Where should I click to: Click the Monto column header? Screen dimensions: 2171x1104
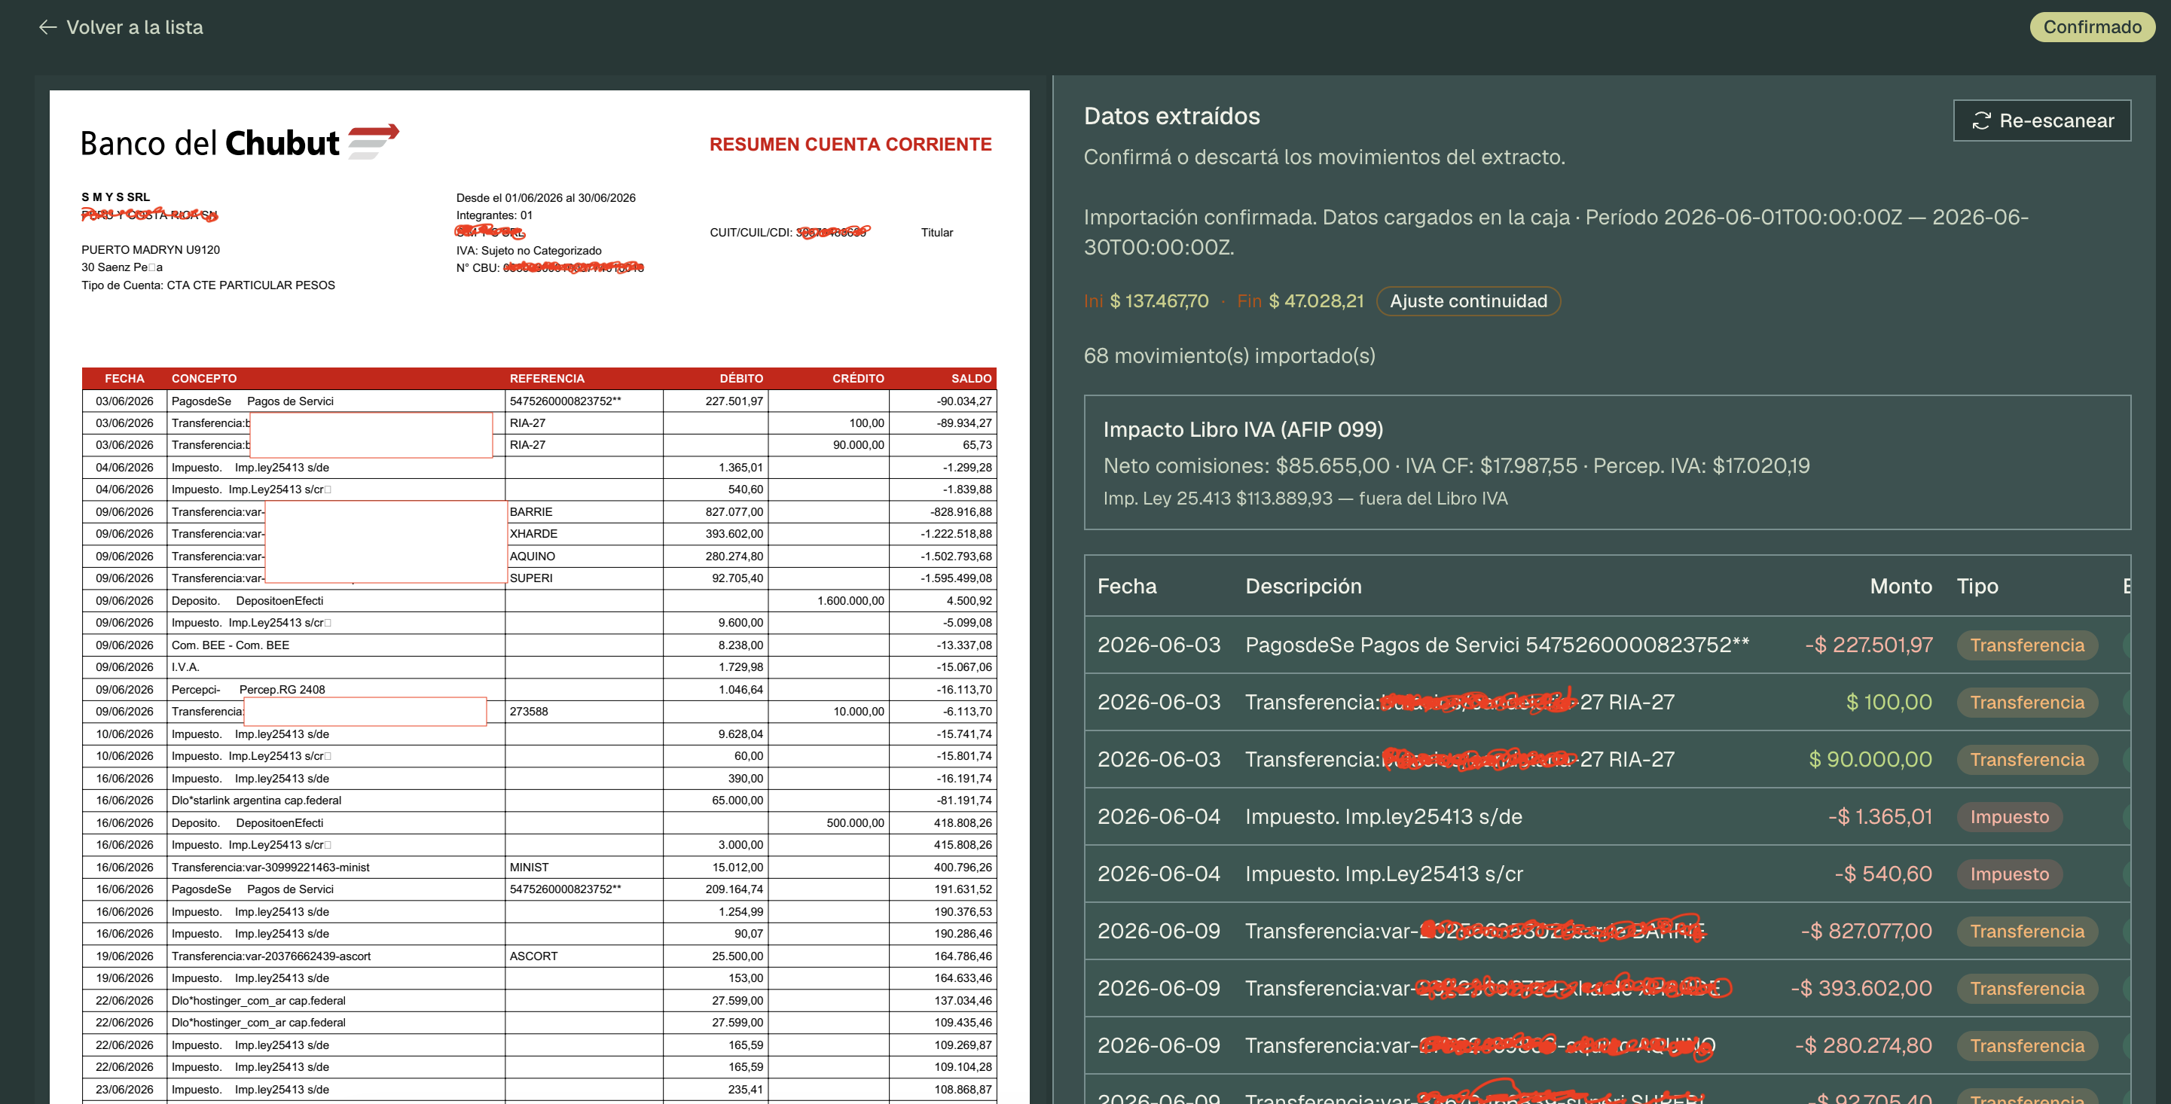[1901, 586]
